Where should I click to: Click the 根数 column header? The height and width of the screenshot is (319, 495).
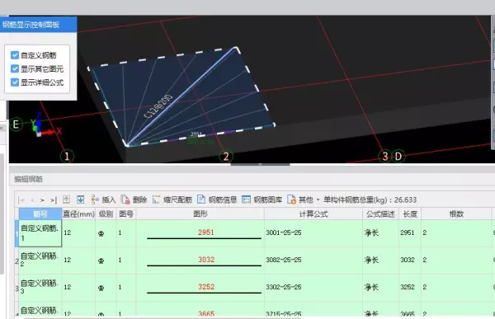click(x=456, y=214)
